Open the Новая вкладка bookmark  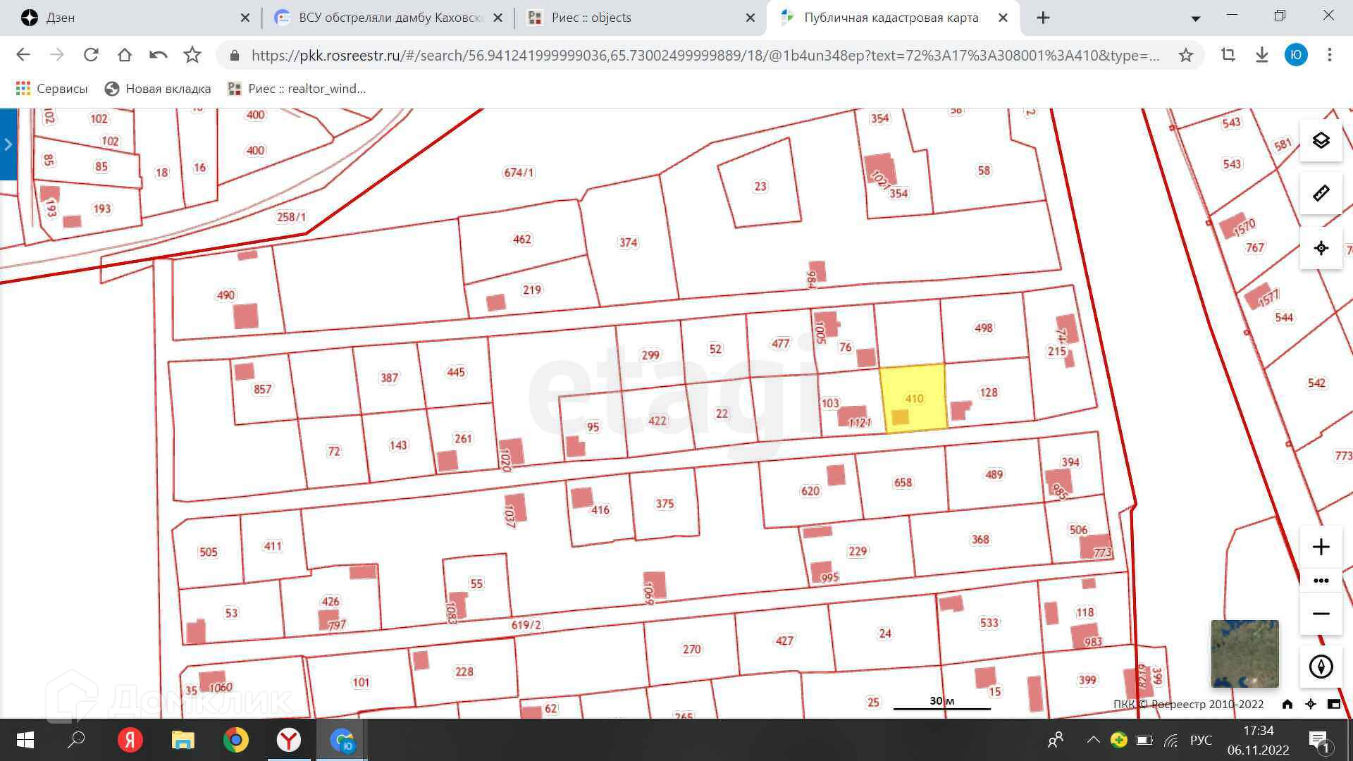coord(158,89)
